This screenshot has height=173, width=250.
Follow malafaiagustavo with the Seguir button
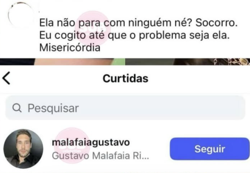click(209, 149)
